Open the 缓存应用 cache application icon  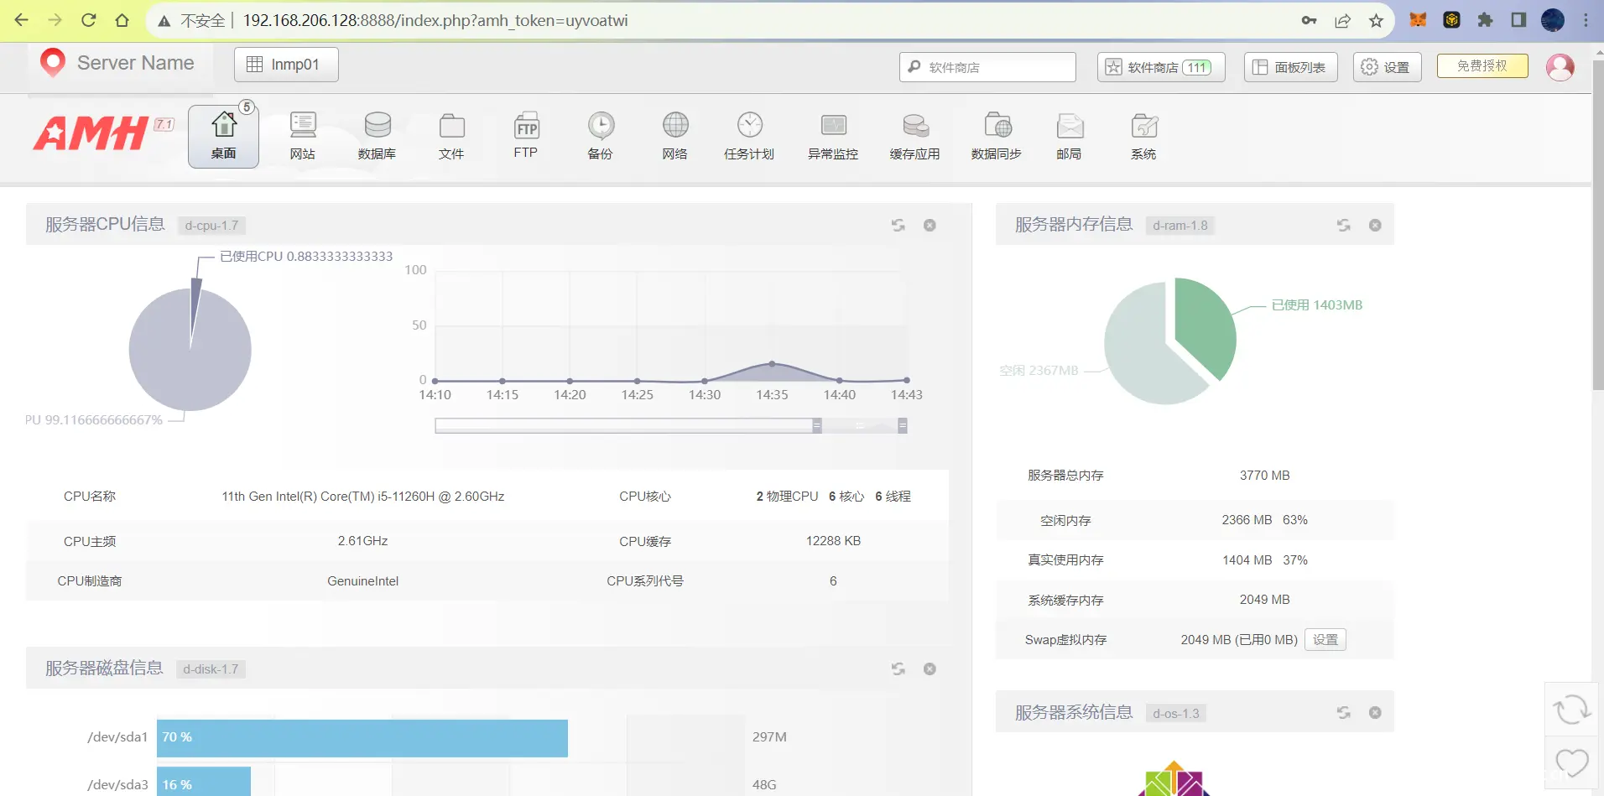click(915, 136)
